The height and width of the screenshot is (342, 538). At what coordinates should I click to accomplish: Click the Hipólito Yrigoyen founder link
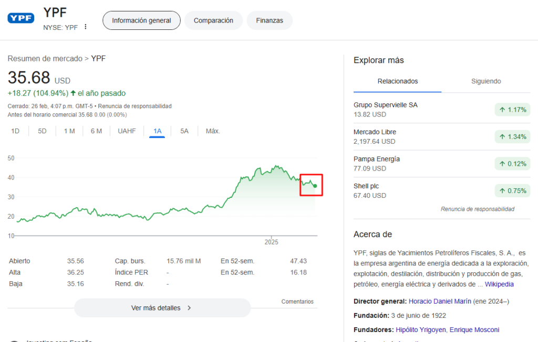click(x=421, y=330)
